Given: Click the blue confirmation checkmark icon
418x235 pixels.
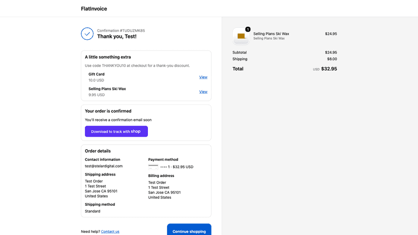Looking at the screenshot, I should (x=87, y=34).
